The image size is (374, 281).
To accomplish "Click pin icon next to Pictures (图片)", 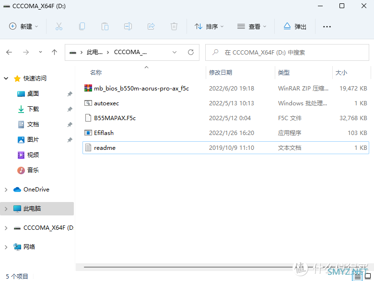I will coord(70,140).
